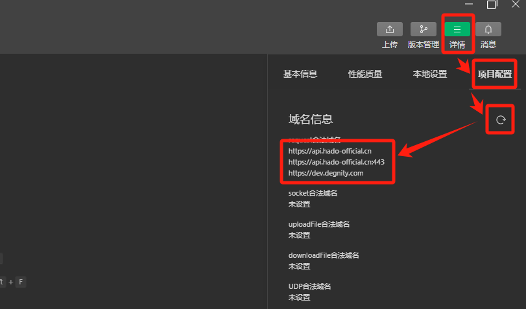Toggle the Details (详情) panel button
The height and width of the screenshot is (309, 526).
click(x=457, y=30)
